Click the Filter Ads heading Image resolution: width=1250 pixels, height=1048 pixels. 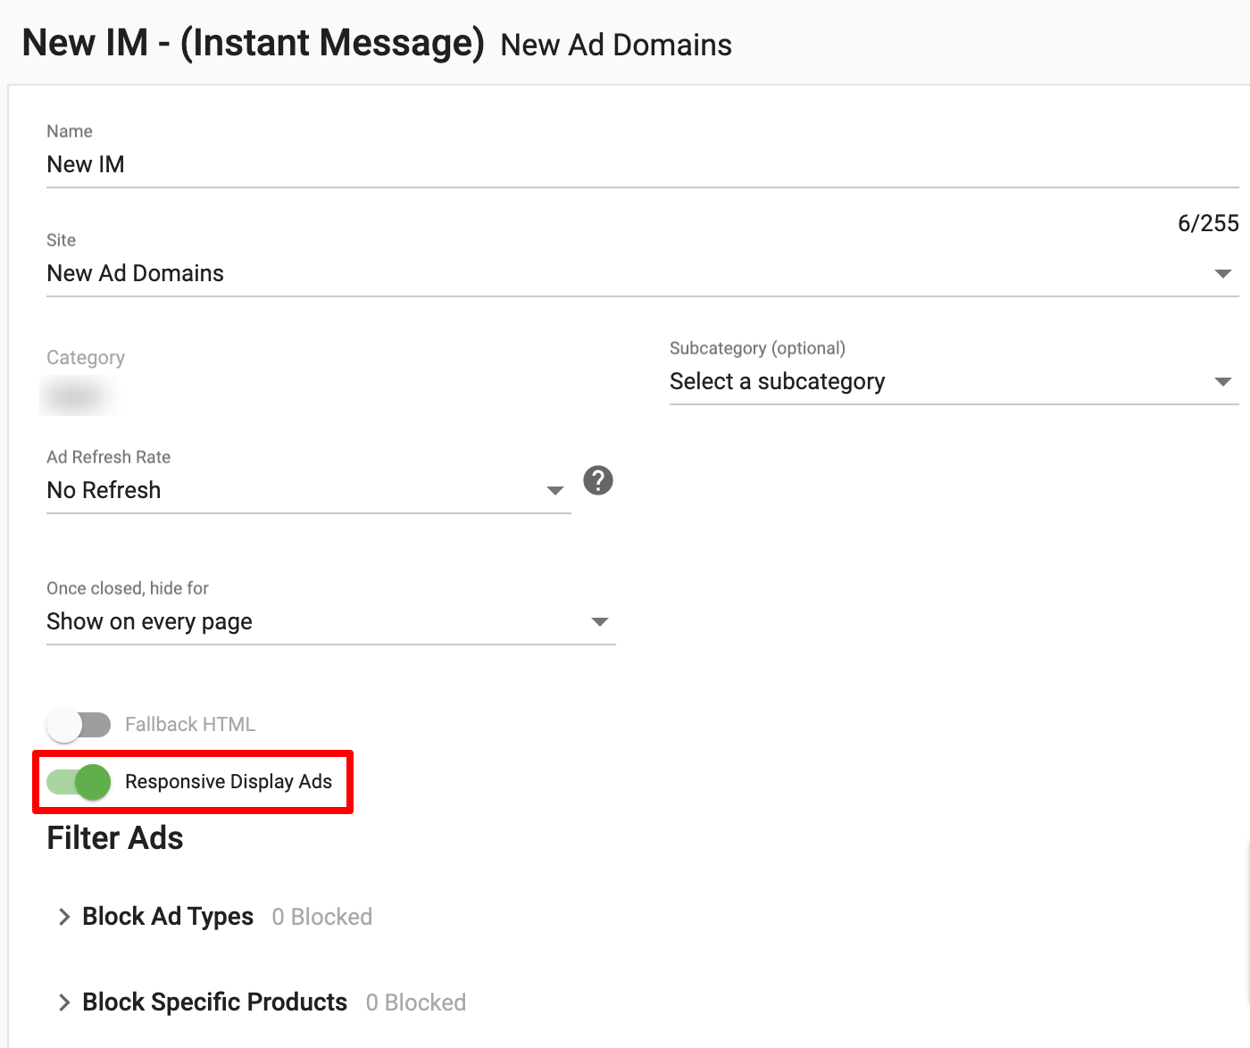(x=114, y=838)
